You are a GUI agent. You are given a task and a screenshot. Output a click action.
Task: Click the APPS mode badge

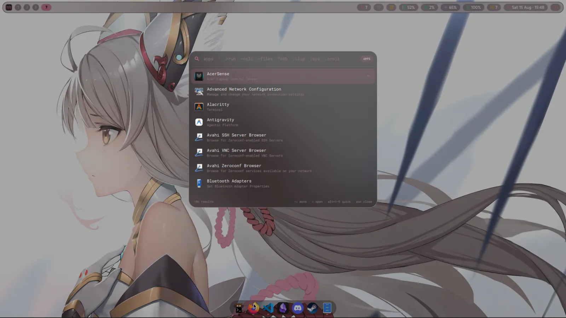point(366,59)
